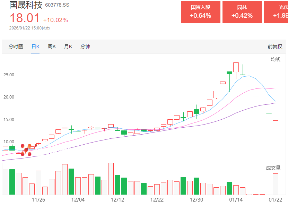288x205 pixels.
Task: Click the 均线 moving average label
Action: pos(276,59)
